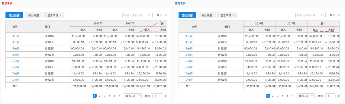345x104 pixels.
Task: Click the 部门 column header in 正确示例 table
Action: coord(227,26)
